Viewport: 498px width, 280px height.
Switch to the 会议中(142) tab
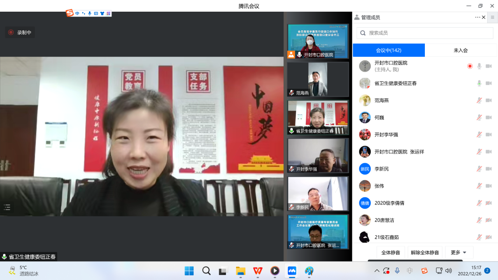(x=388, y=50)
